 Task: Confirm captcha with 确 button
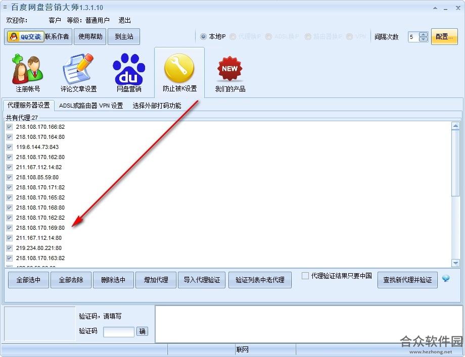[142, 331]
